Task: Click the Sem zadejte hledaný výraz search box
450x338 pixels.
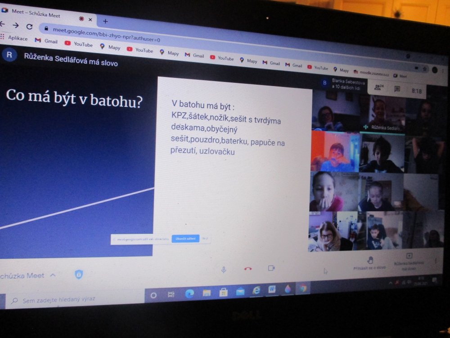Action: 75,300
